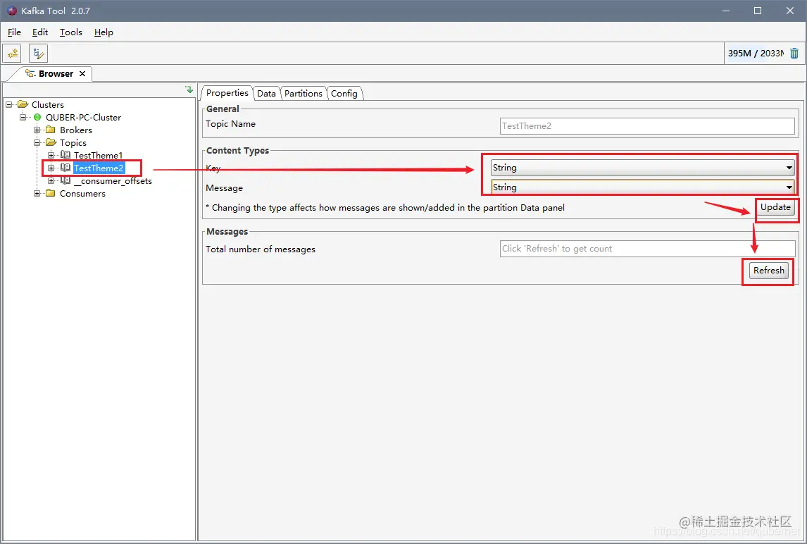Switch to the Properties tab
Viewport: 807px width, 544px height.
click(x=227, y=93)
